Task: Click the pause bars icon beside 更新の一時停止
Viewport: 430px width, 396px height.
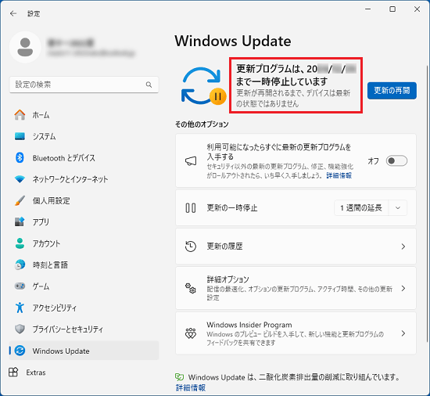Action: pos(191,207)
